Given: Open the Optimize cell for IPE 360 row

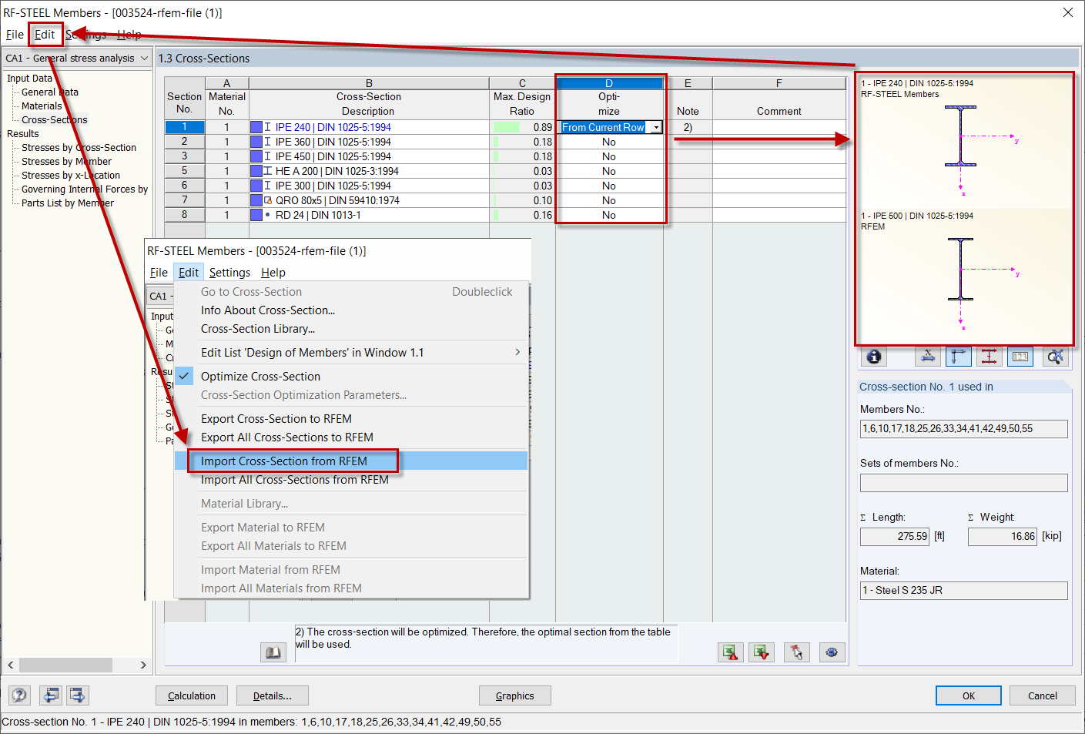Looking at the screenshot, I should tap(609, 142).
